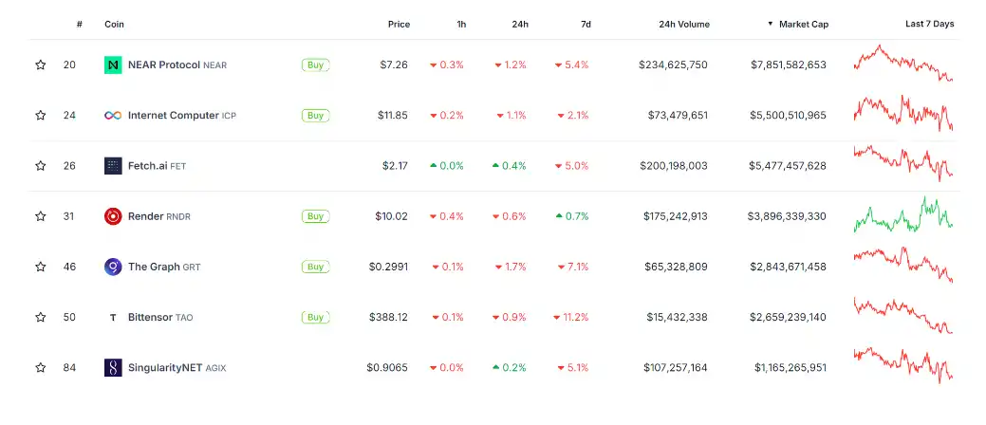Screen dimensions: 986x425
Task: Open Fetch.ai coin link
Action: tap(158, 166)
